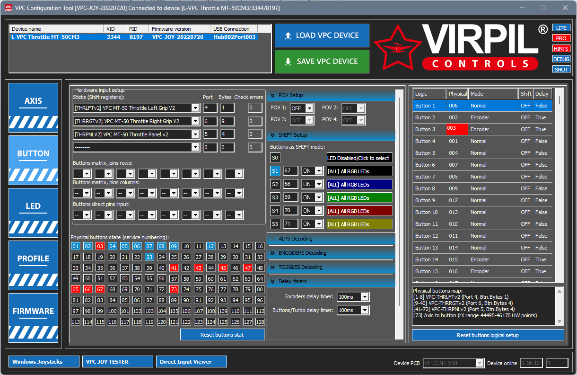
Task: Toggle the DEBUG option
Action: [561, 59]
